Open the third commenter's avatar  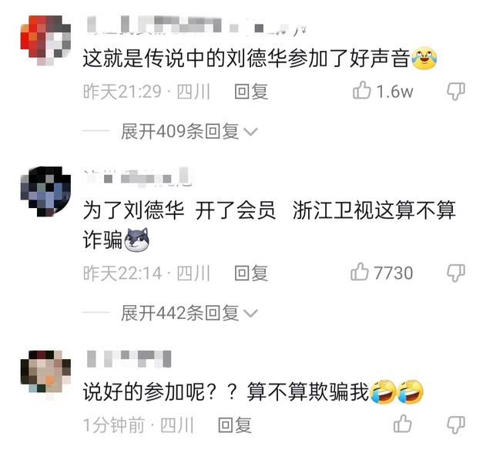pos(45,375)
